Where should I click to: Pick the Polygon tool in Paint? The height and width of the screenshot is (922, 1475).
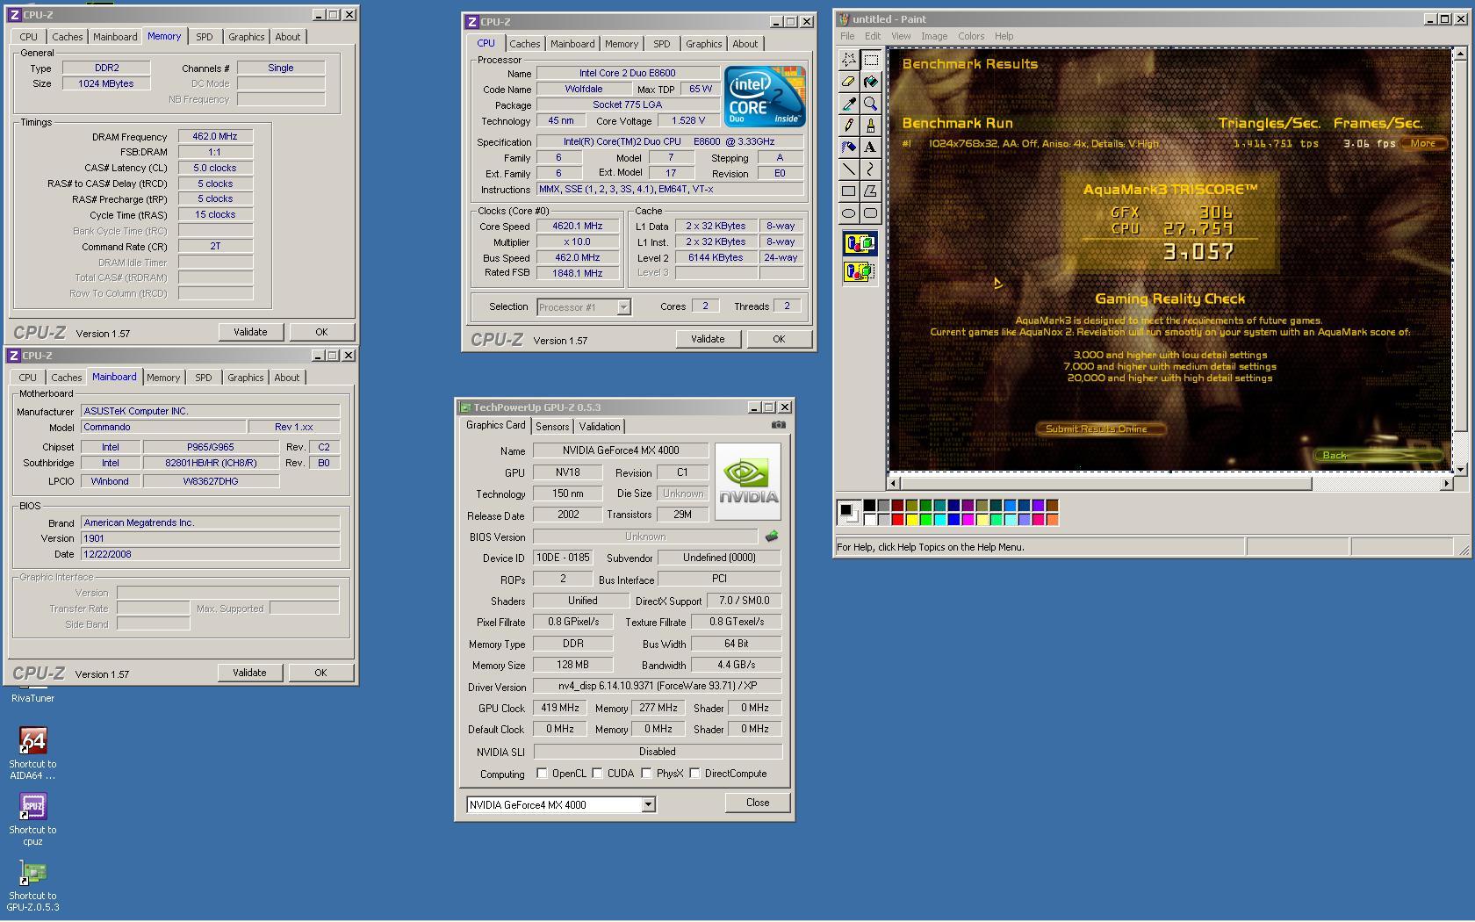point(870,191)
